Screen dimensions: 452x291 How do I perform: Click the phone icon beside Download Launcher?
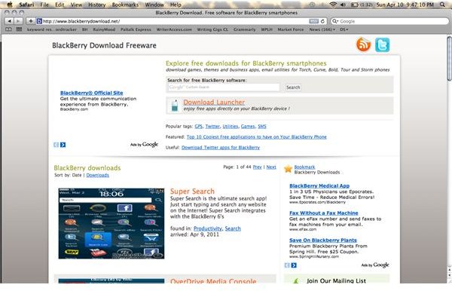pos(175,106)
